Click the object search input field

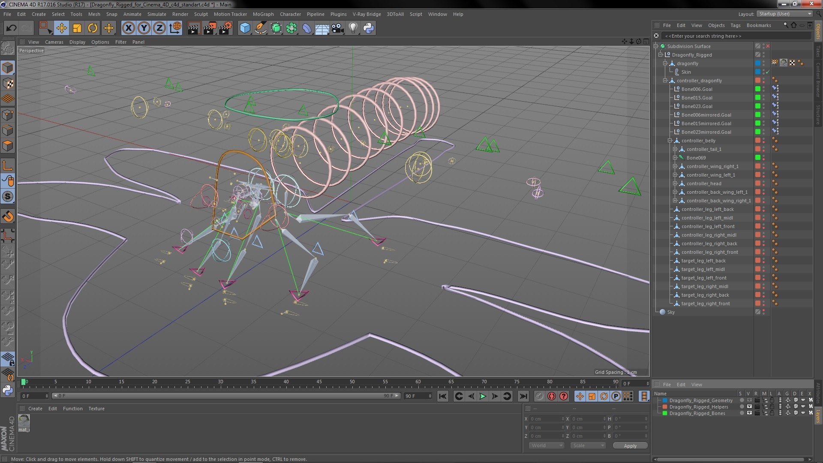736,36
